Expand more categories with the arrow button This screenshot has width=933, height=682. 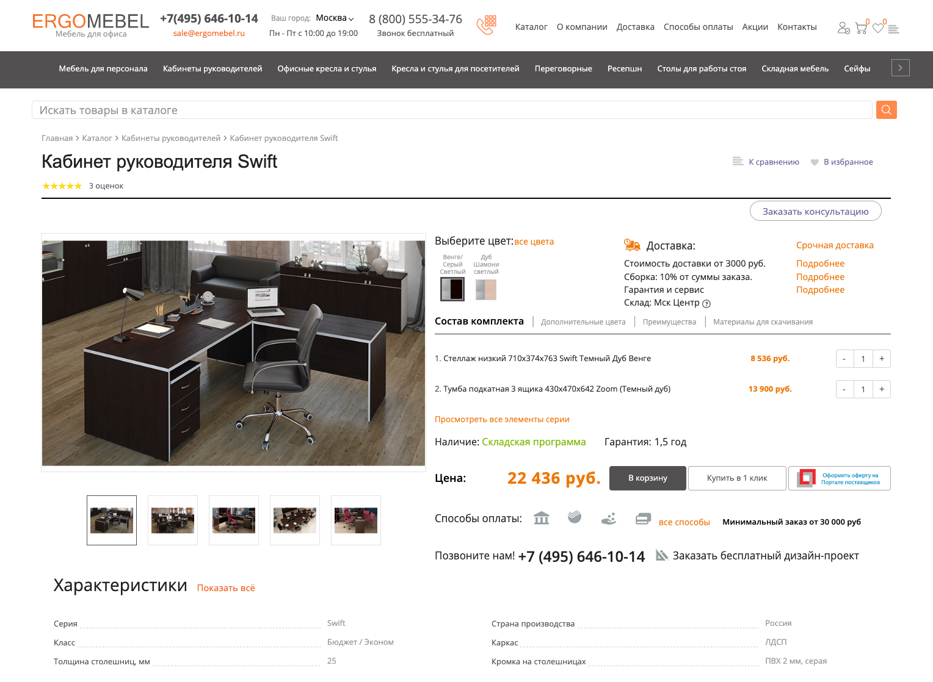click(x=900, y=68)
